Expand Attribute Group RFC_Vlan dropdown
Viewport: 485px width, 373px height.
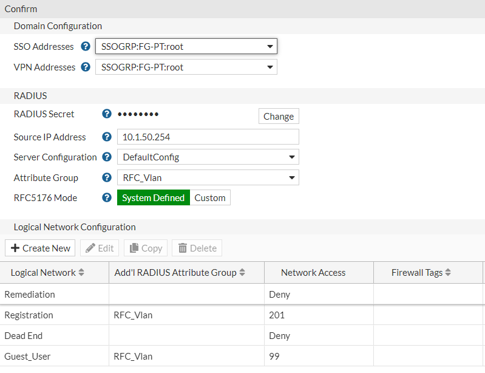[208, 177]
